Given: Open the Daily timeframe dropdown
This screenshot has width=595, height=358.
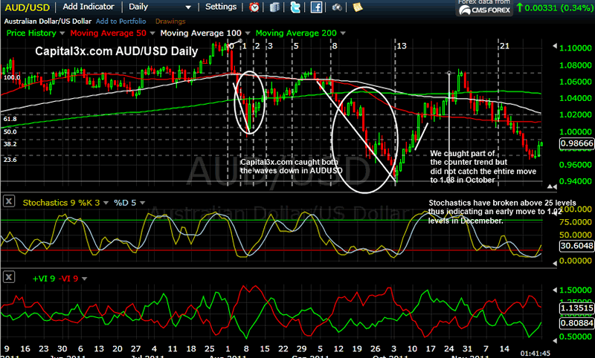Looking at the screenshot, I should [188, 7].
